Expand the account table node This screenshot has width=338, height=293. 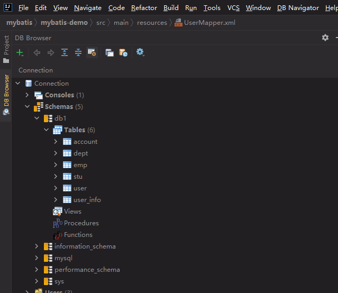pos(56,142)
